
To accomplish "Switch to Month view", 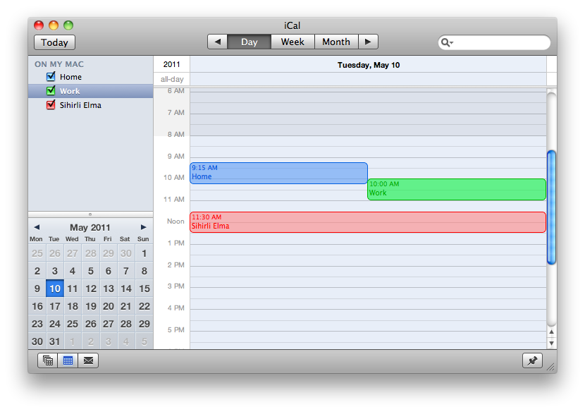I will 336,42.
